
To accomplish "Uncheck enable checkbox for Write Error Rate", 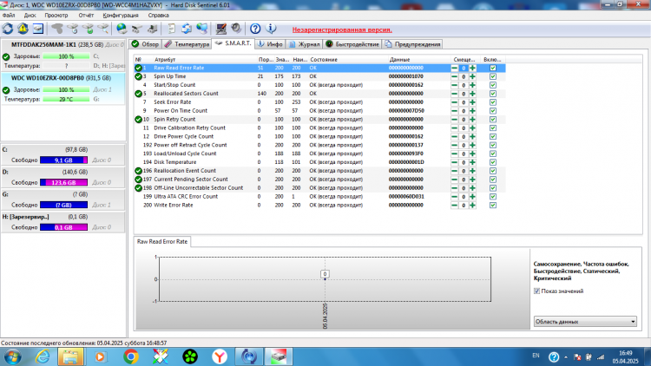I will coord(493,206).
